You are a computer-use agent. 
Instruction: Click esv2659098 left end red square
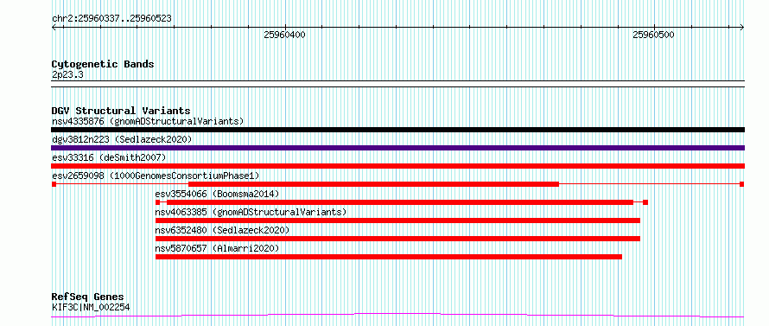click(x=54, y=184)
